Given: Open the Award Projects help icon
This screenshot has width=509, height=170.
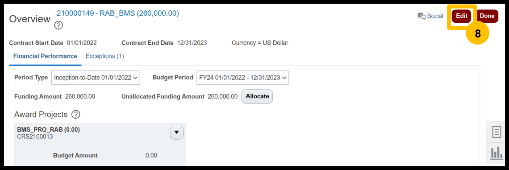Looking at the screenshot, I should (75, 115).
